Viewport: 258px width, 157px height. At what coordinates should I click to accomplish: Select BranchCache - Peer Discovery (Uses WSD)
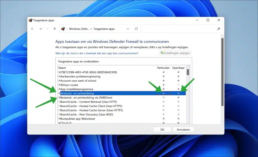pos(122,114)
